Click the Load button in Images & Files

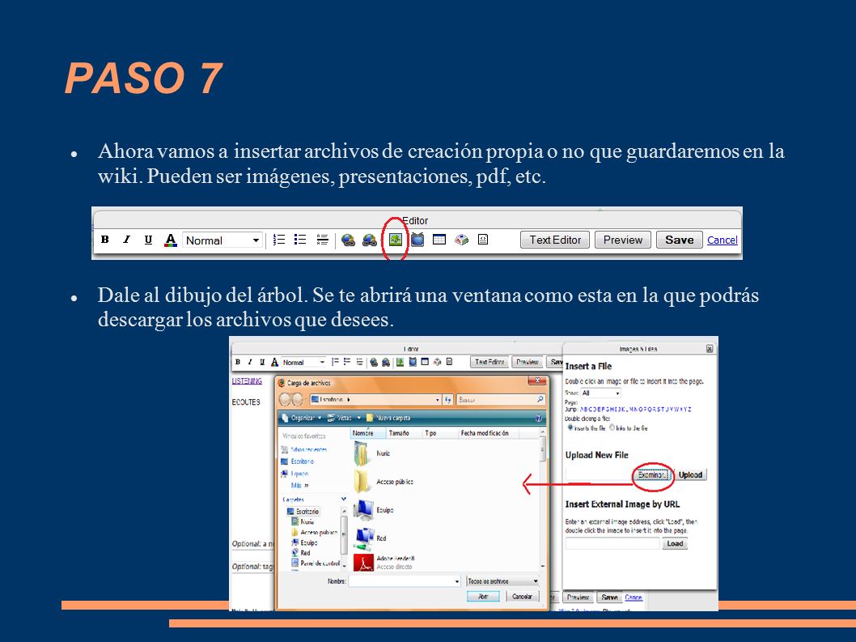[x=675, y=544]
